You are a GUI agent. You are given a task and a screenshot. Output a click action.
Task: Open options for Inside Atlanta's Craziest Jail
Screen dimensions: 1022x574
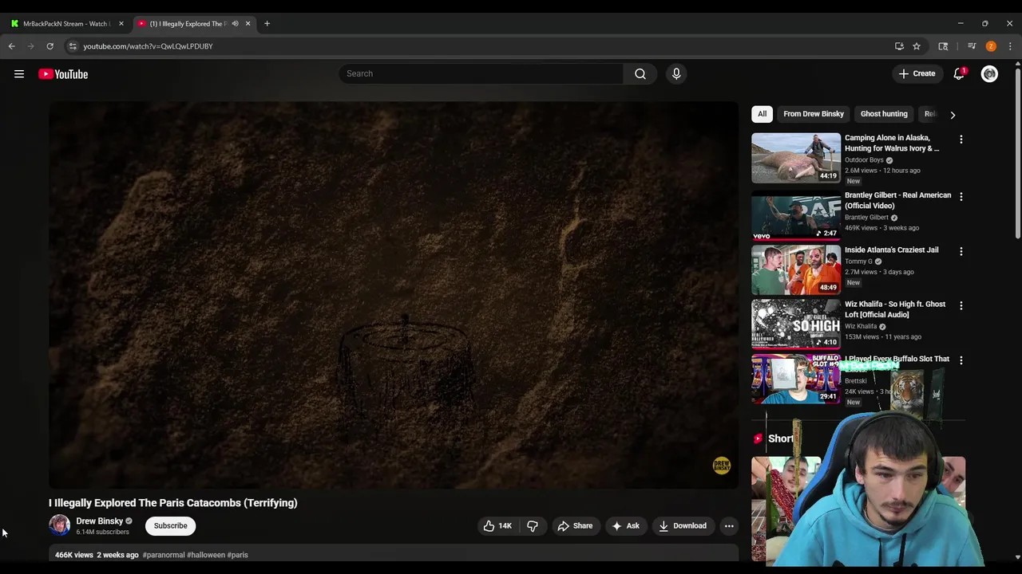[x=961, y=251]
